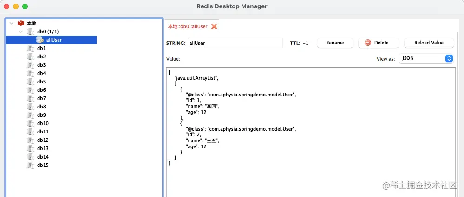Click the key icon beside allUser
This screenshot has width=464, height=197.
40,40
